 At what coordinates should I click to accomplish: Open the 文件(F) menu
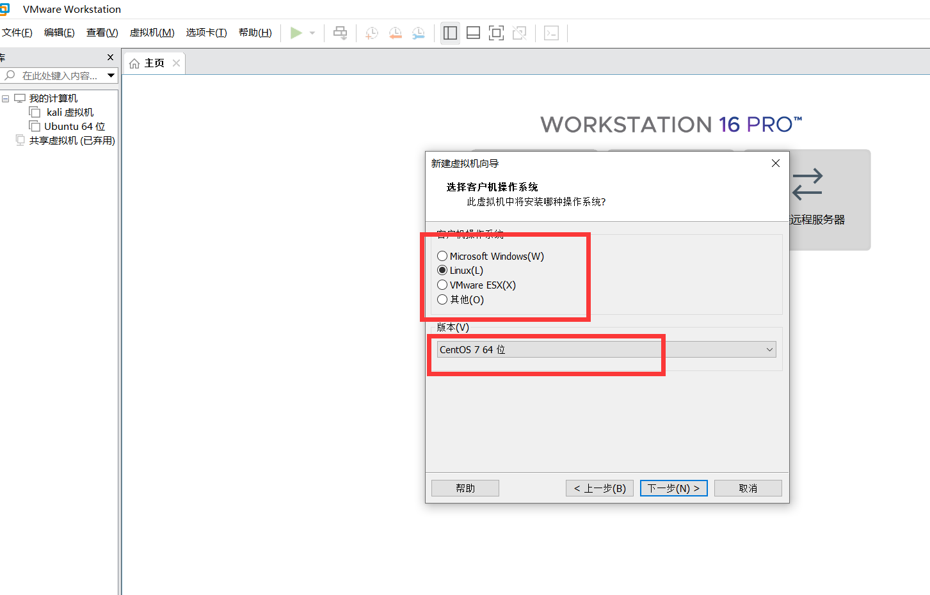[x=17, y=33]
